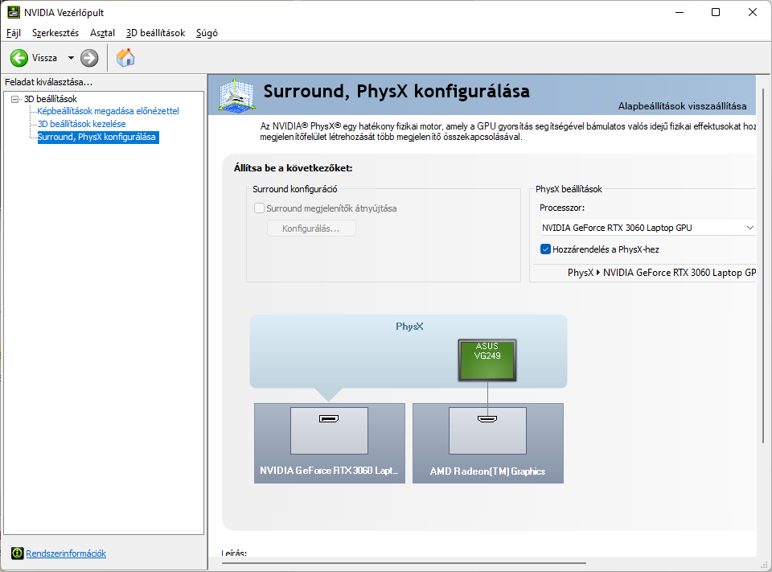Image resolution: width=772 pixels, height=572 pixels.
Task: Click Alapbeállítások visszaállítása link
Action: point(683,106)
